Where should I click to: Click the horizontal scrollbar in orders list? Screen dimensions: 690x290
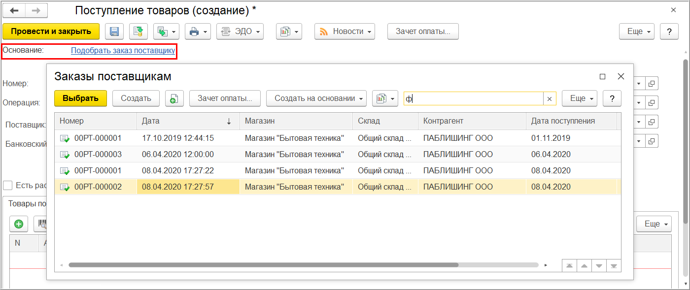(x=264, y=265)
